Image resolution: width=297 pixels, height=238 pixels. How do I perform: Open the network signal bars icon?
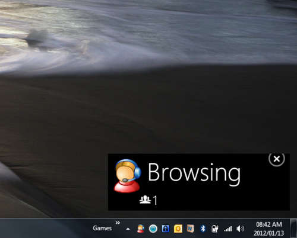coord(228,229)
